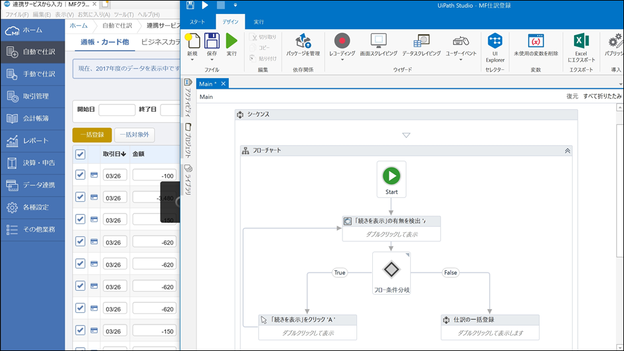
Task: Open the ファイル(F) browser menu
Action: [x=16, y=15]
